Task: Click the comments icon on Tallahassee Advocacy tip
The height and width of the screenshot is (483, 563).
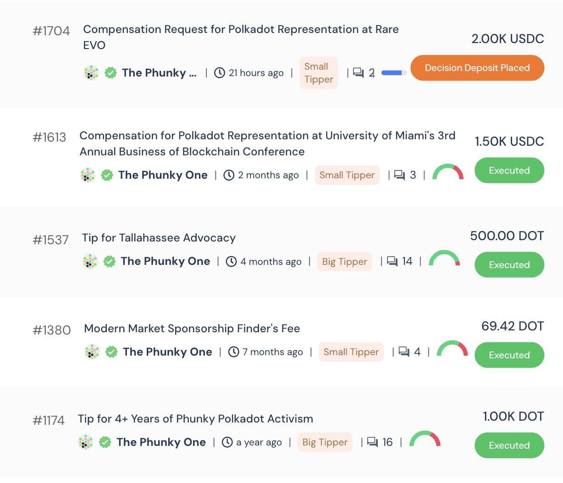Action: tap(392, 261)
